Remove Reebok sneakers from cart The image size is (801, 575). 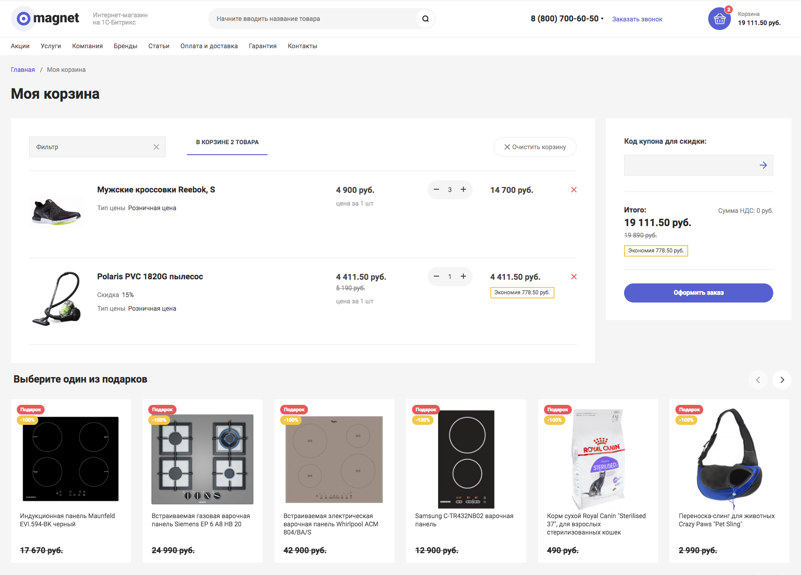tap(574, 190)
